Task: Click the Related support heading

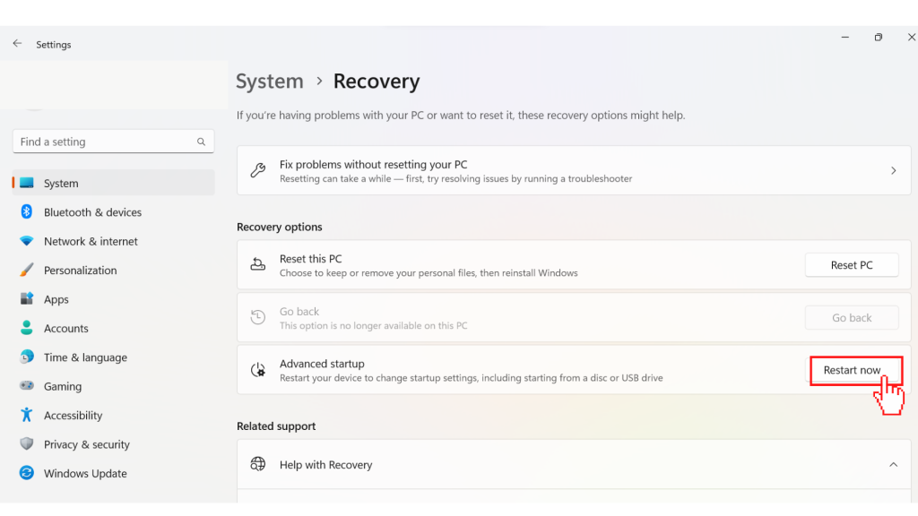Action: point(276,426)
